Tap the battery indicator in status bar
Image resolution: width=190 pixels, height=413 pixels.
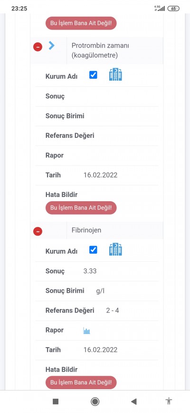[x=173, y=9]
